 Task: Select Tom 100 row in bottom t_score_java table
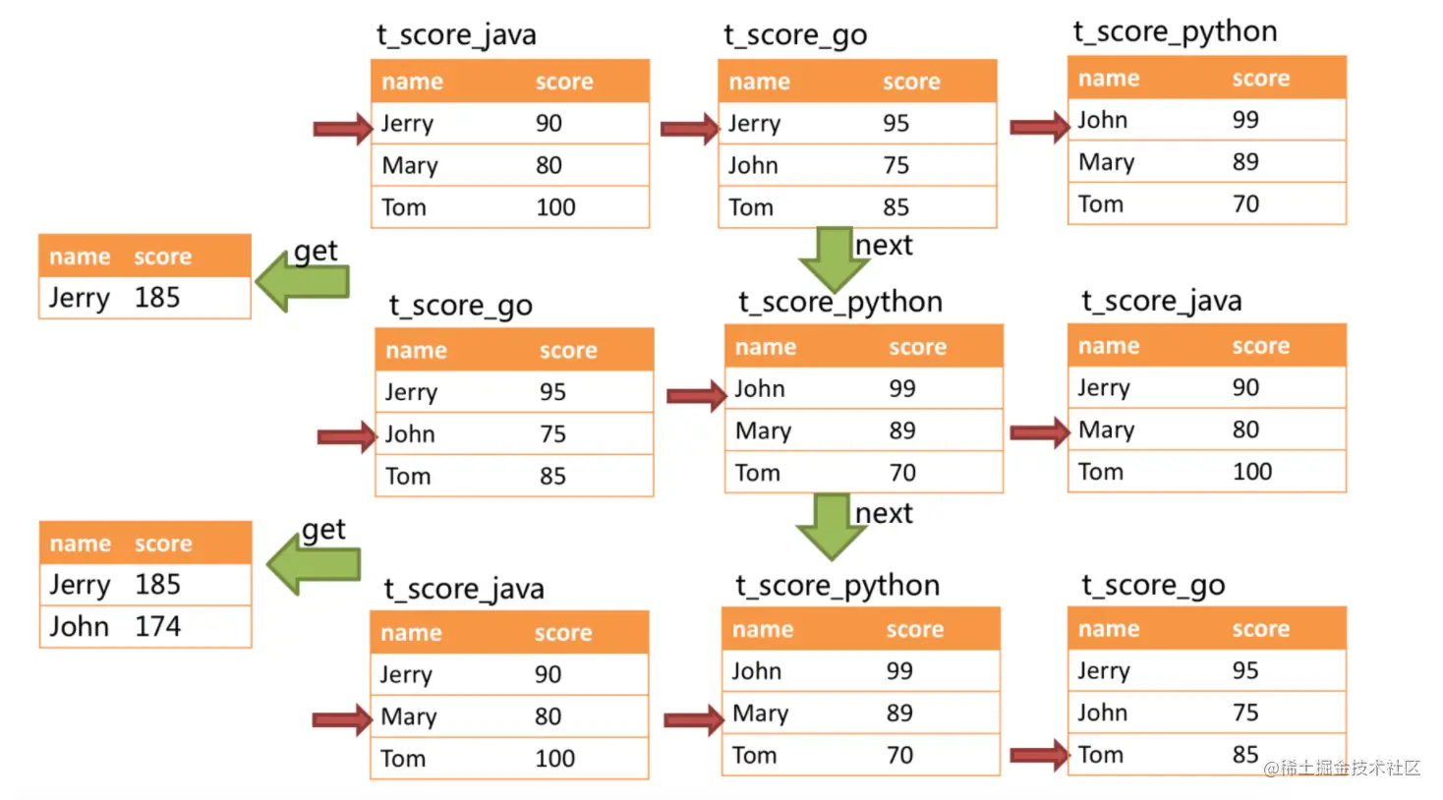[508, 759]
